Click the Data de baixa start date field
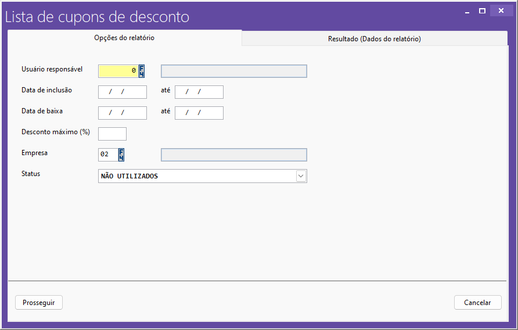 click(122, 113)
